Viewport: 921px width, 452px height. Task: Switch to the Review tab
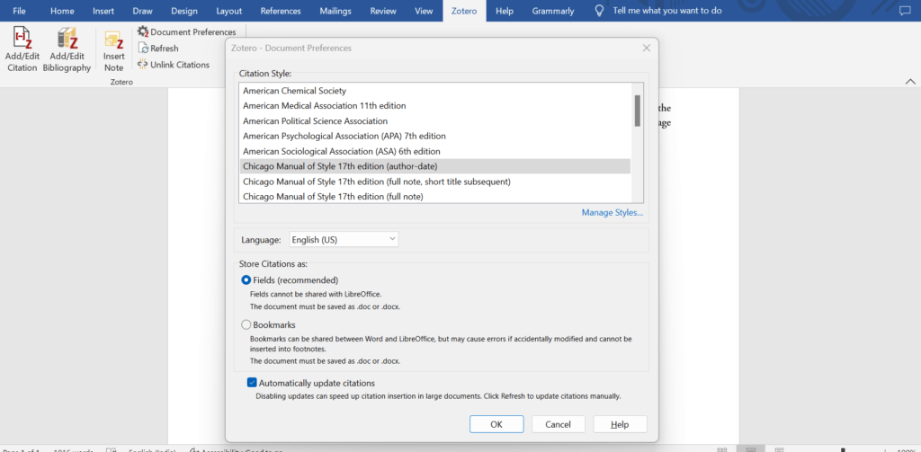(381, 11)
